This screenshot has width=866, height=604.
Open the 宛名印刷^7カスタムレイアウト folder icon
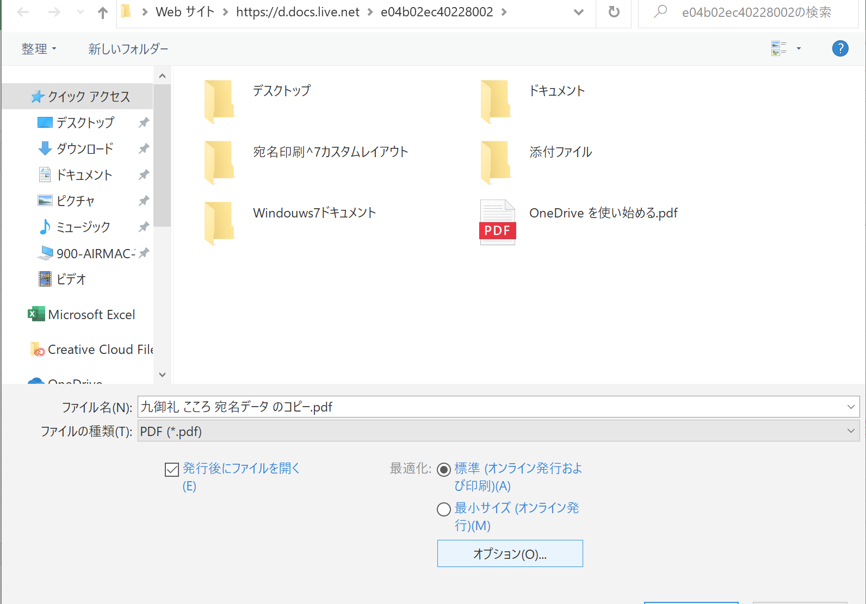(x=219, y=161)
